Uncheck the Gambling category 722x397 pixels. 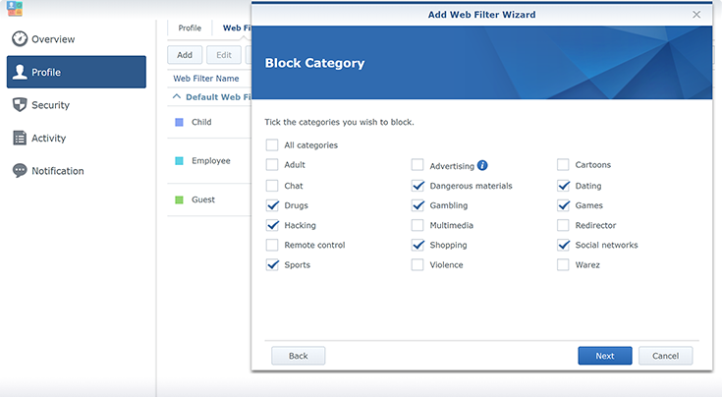tap(418, 205)
